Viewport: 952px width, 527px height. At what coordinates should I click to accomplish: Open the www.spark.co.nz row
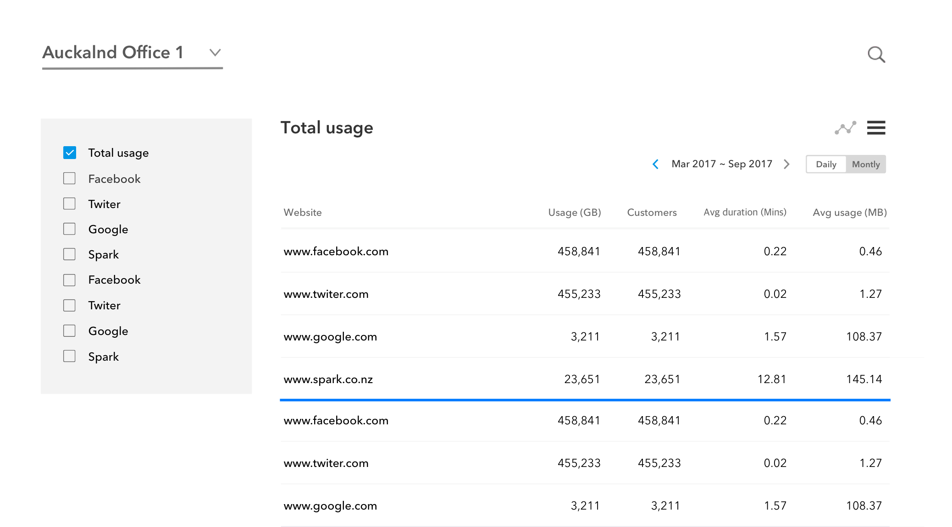tap(328, 379)
